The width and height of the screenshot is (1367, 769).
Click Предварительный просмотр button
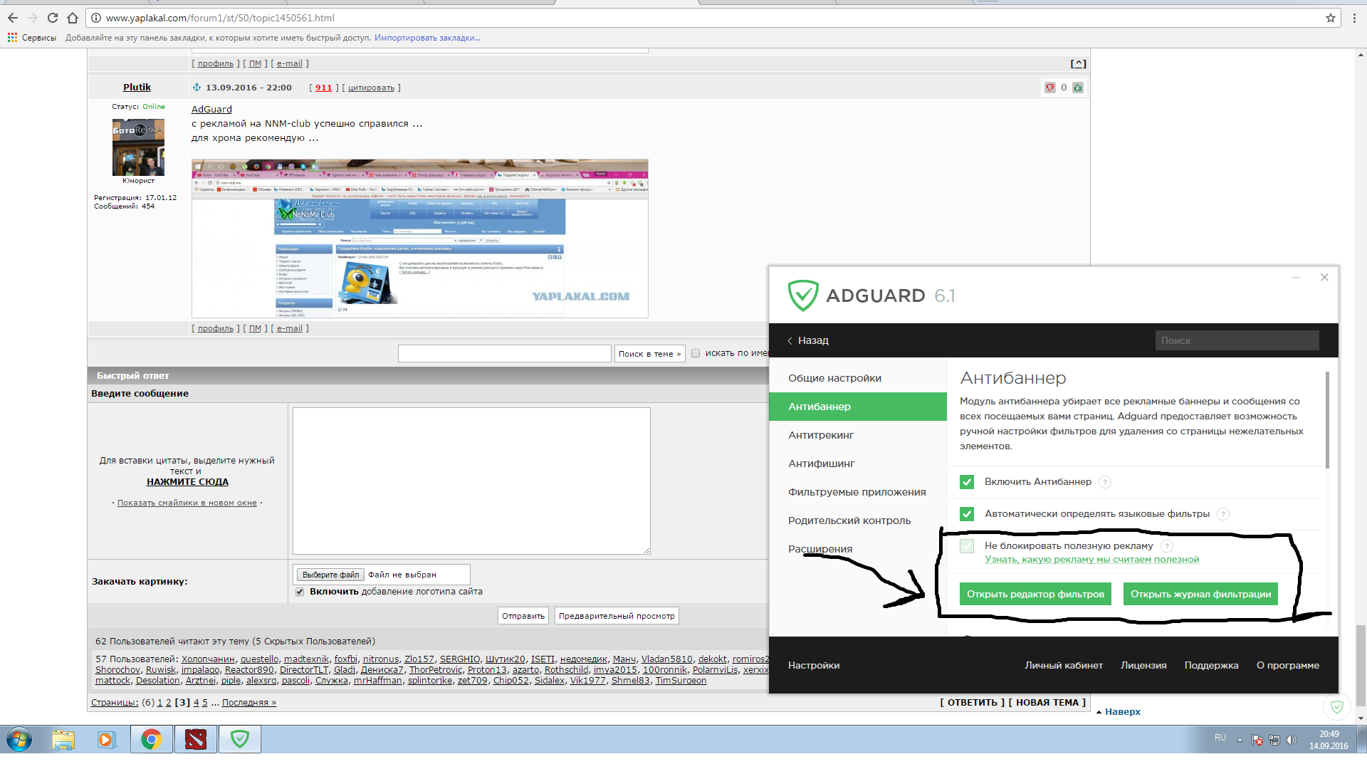click(x=617, y=616)
